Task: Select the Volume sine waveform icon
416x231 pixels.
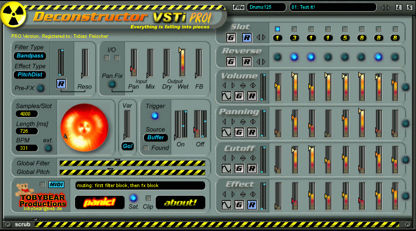Action: (226, 96)
